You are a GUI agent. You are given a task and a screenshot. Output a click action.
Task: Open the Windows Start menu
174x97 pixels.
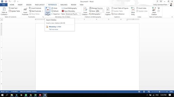coord(2,95)
